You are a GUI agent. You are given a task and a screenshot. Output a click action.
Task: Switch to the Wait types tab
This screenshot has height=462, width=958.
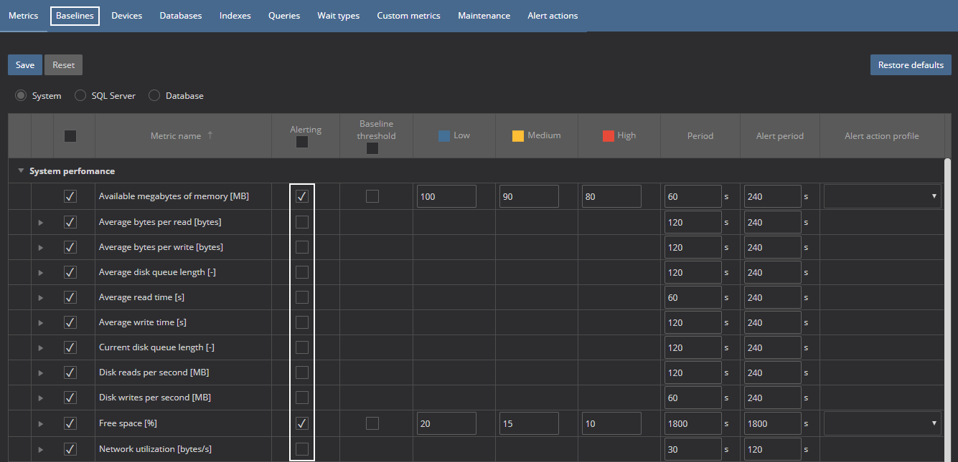338,16
